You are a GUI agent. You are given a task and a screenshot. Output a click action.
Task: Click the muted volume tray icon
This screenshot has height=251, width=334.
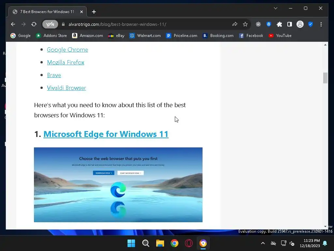[292, 243]
